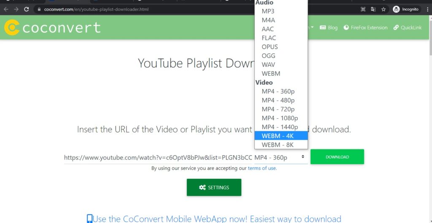Select M4A audio format

tap(281, 20)
